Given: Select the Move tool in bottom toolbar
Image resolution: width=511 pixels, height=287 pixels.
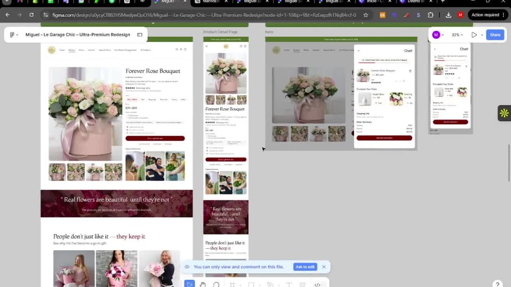Looking at the screenshot, I should pos(190,284).
